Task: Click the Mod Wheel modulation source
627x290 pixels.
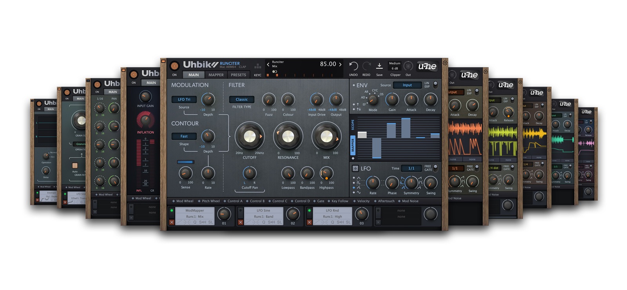Action: 185,201
